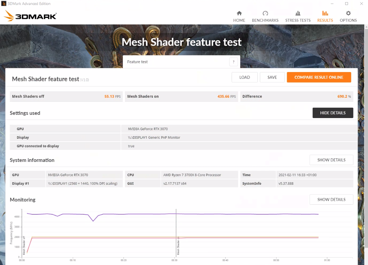The height and width of the screenshot is (265, 368).
Task: Switch to BENCHMARKS tab label
Action: (x=265, y=20)
